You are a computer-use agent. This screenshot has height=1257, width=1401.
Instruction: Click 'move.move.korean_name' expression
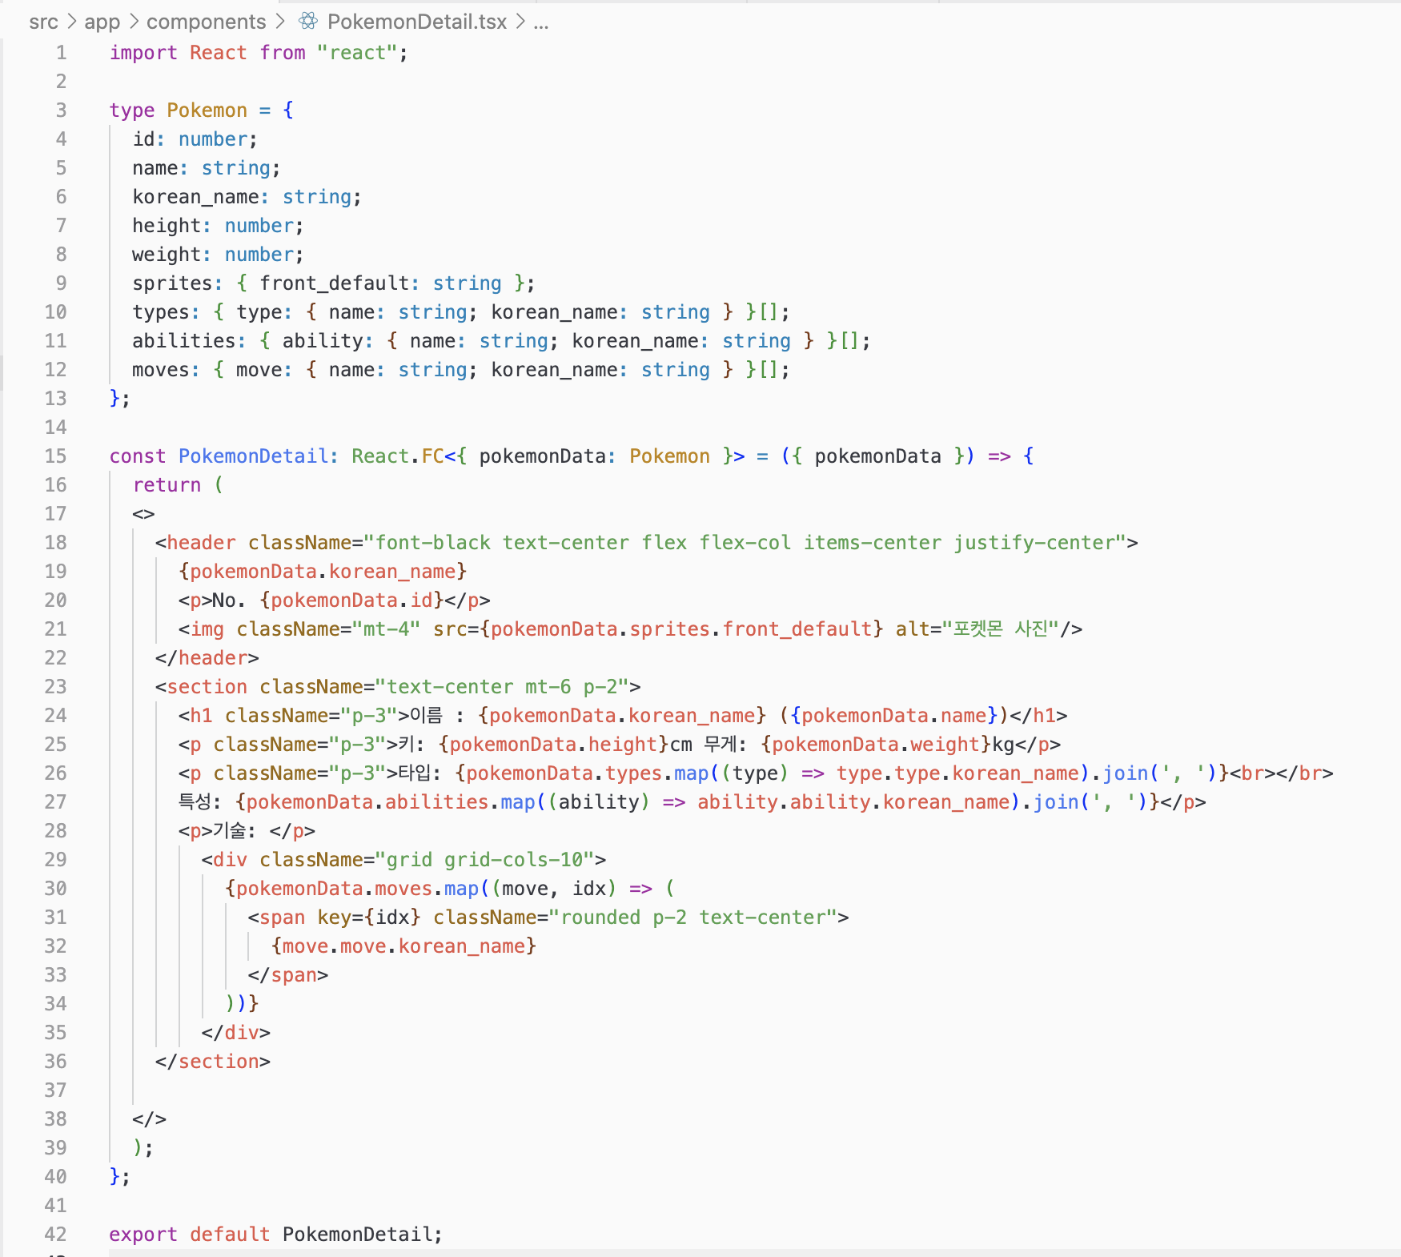tap(403, 946)
